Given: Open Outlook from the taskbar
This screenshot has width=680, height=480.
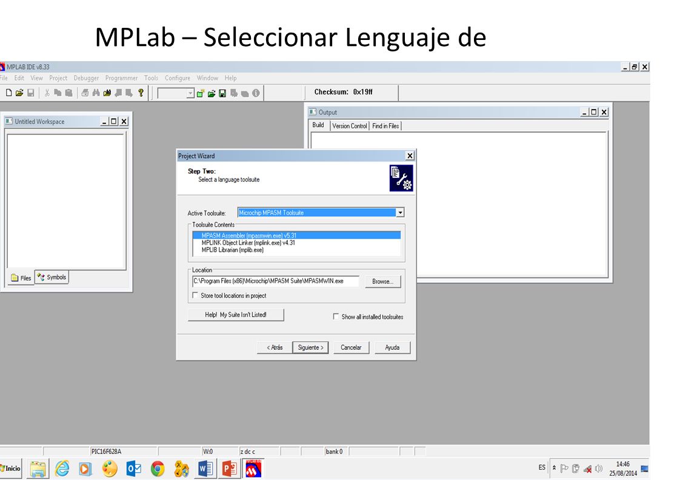Looking at the screenshot, I should click(133, 468).
